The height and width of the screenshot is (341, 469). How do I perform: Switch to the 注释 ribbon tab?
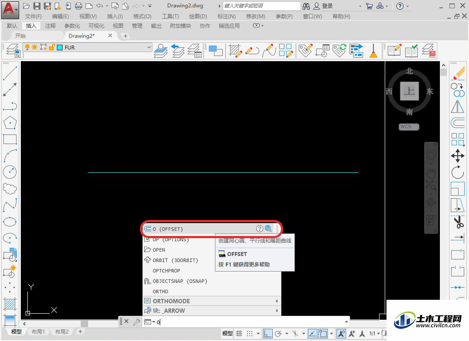click(50, 26)
